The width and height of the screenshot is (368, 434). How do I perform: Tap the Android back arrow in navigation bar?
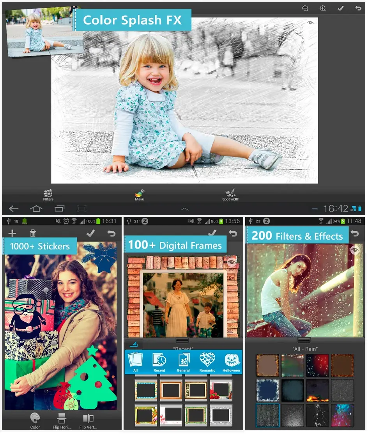(x=14, y=209)
